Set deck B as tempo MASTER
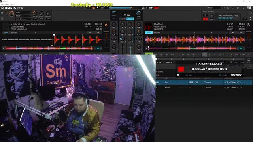The image size is (253, 142). (x=157, y=32)
